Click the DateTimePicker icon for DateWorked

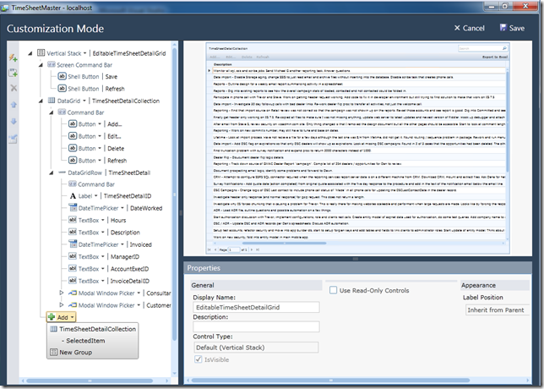click(73, 208)
